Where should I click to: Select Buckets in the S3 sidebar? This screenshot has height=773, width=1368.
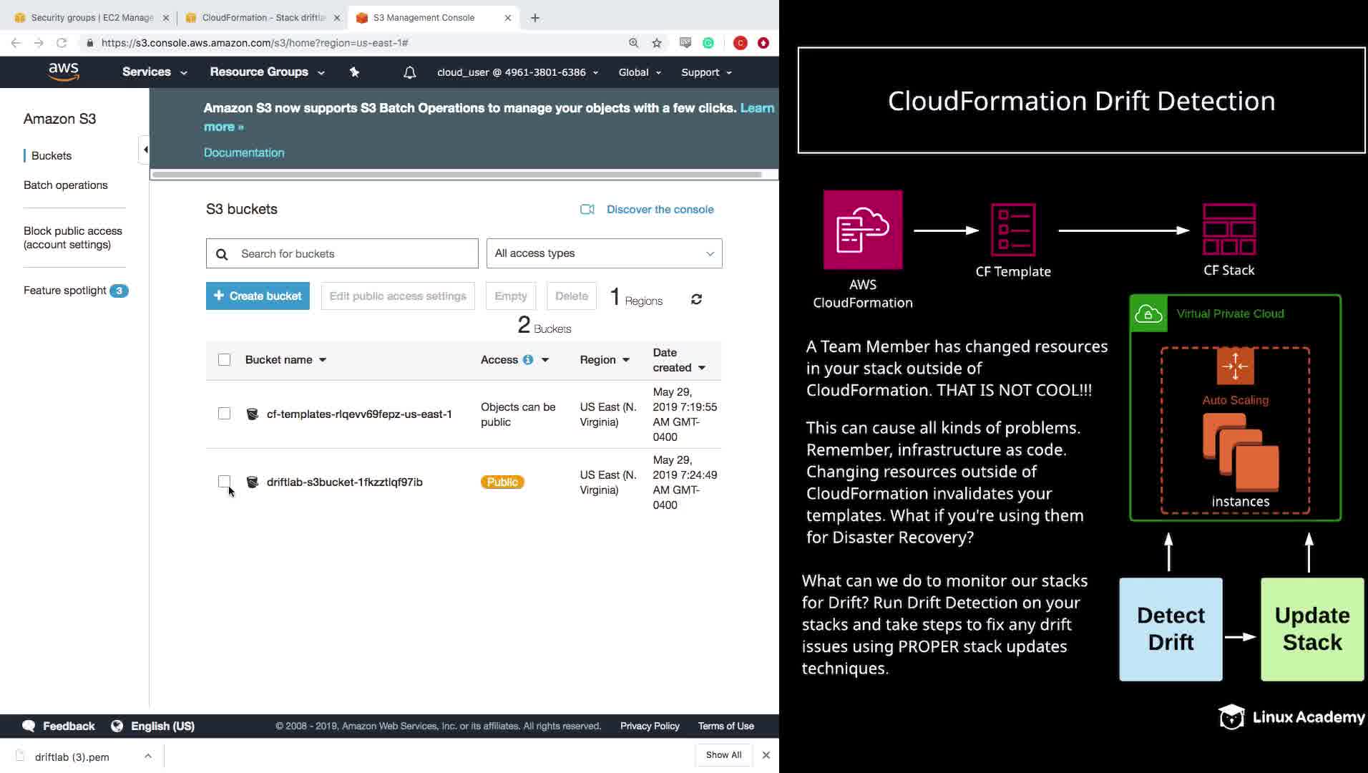click(x=52, y=156)
